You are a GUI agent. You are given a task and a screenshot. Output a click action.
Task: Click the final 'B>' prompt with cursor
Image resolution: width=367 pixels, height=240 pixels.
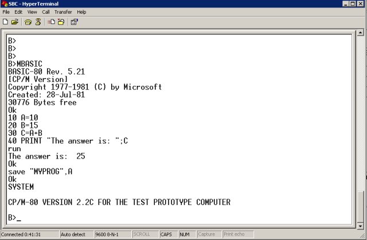[14, 218]
